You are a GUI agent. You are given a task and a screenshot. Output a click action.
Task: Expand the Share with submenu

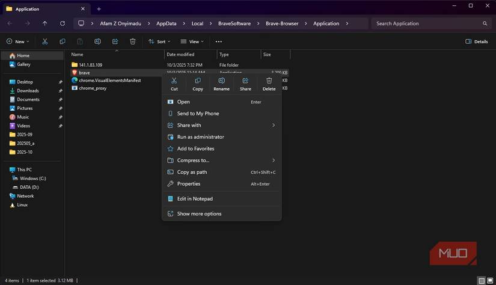[x=274, y=125]
